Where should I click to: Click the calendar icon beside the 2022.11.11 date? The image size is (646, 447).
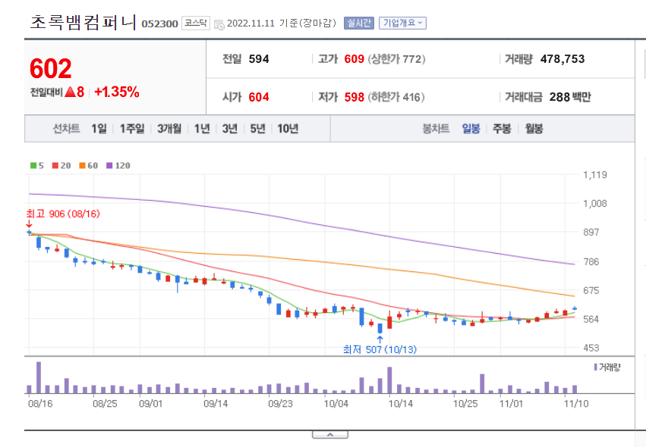coord(219,24)
